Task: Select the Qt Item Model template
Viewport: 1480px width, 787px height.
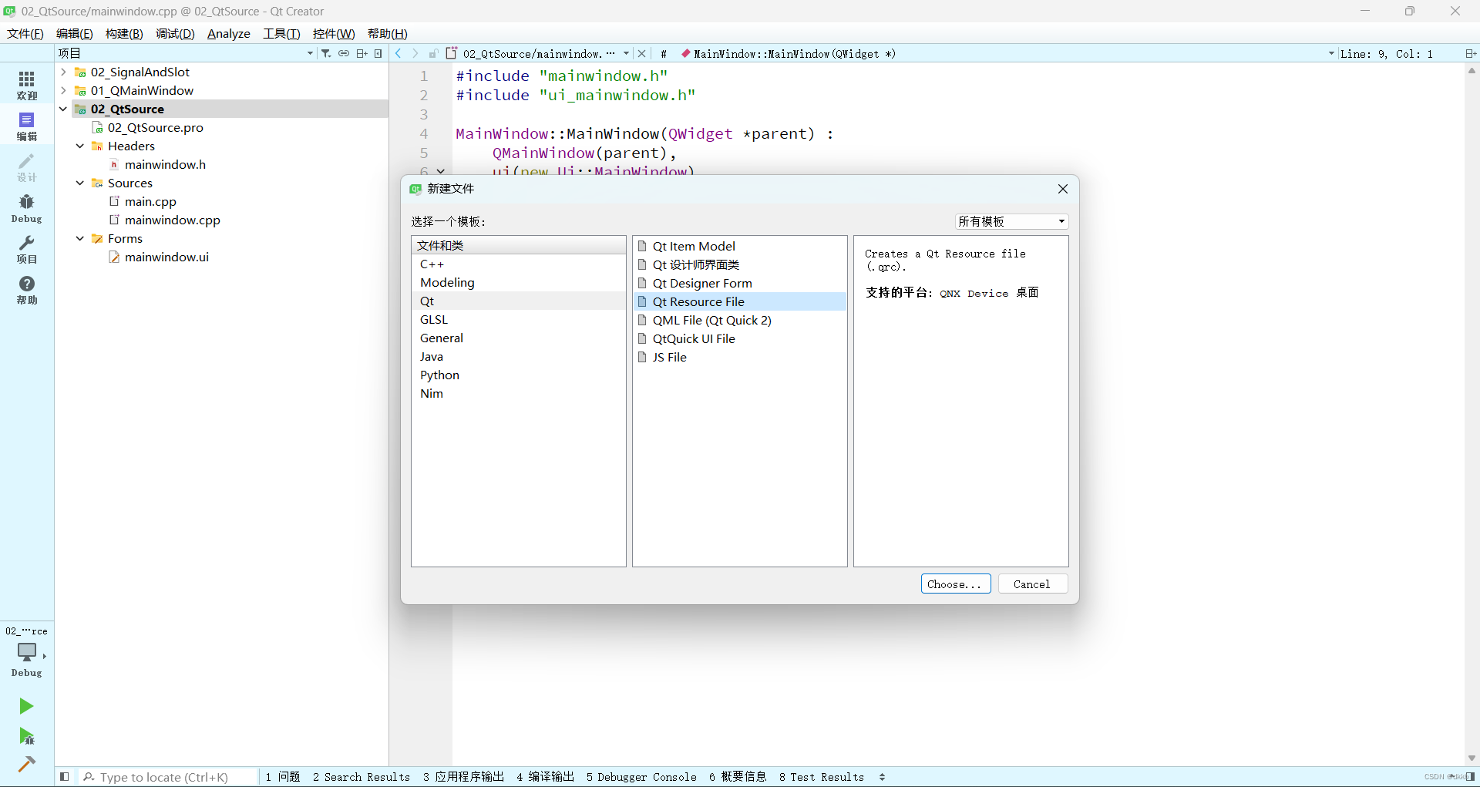Action: 739,246
